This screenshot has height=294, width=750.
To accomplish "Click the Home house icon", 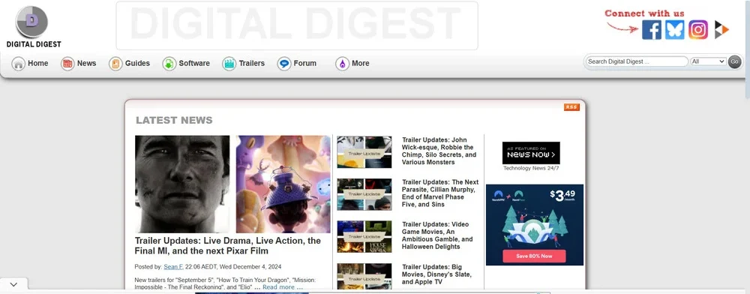I will (18, 64).
